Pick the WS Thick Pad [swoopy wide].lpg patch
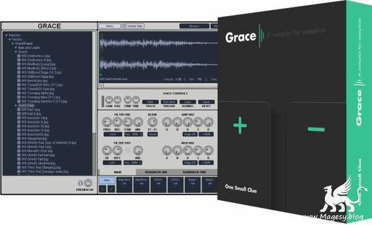Viewport: 372px width, 225px height. (x=45, y=172)
